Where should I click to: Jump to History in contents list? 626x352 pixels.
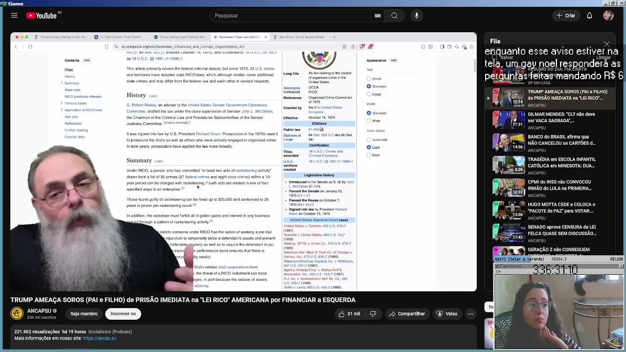tap(70, 77)
